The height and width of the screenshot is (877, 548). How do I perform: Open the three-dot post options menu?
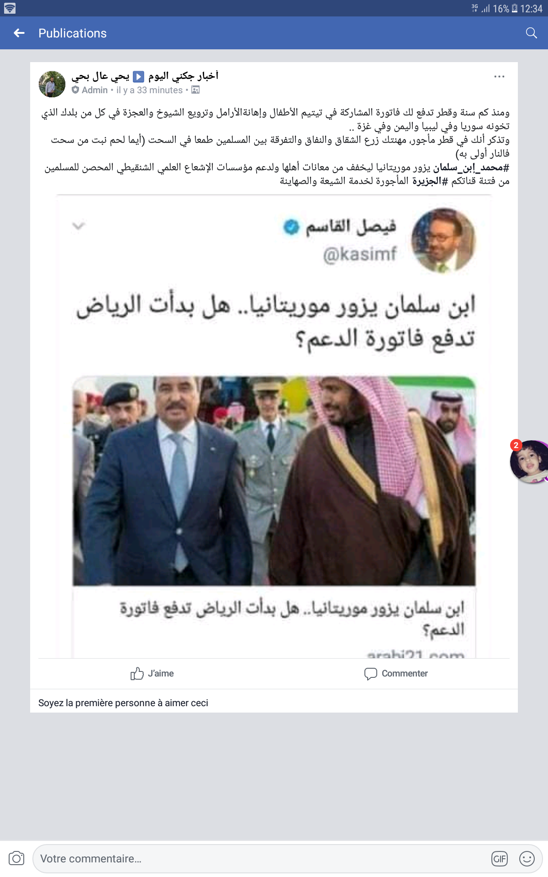[499, 76]
